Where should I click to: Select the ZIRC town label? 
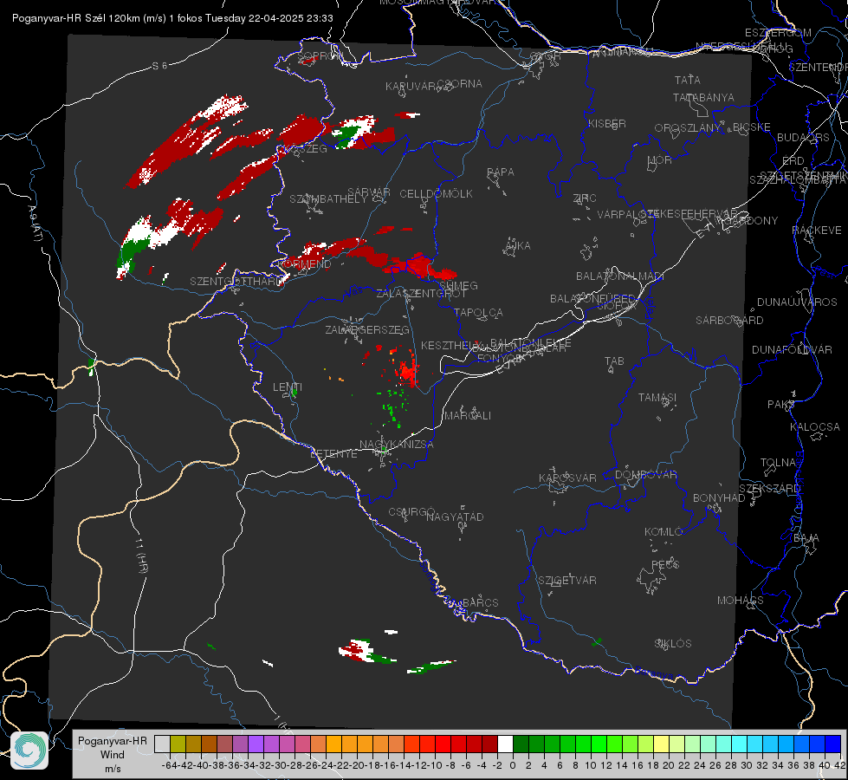(x=585, y=198)
